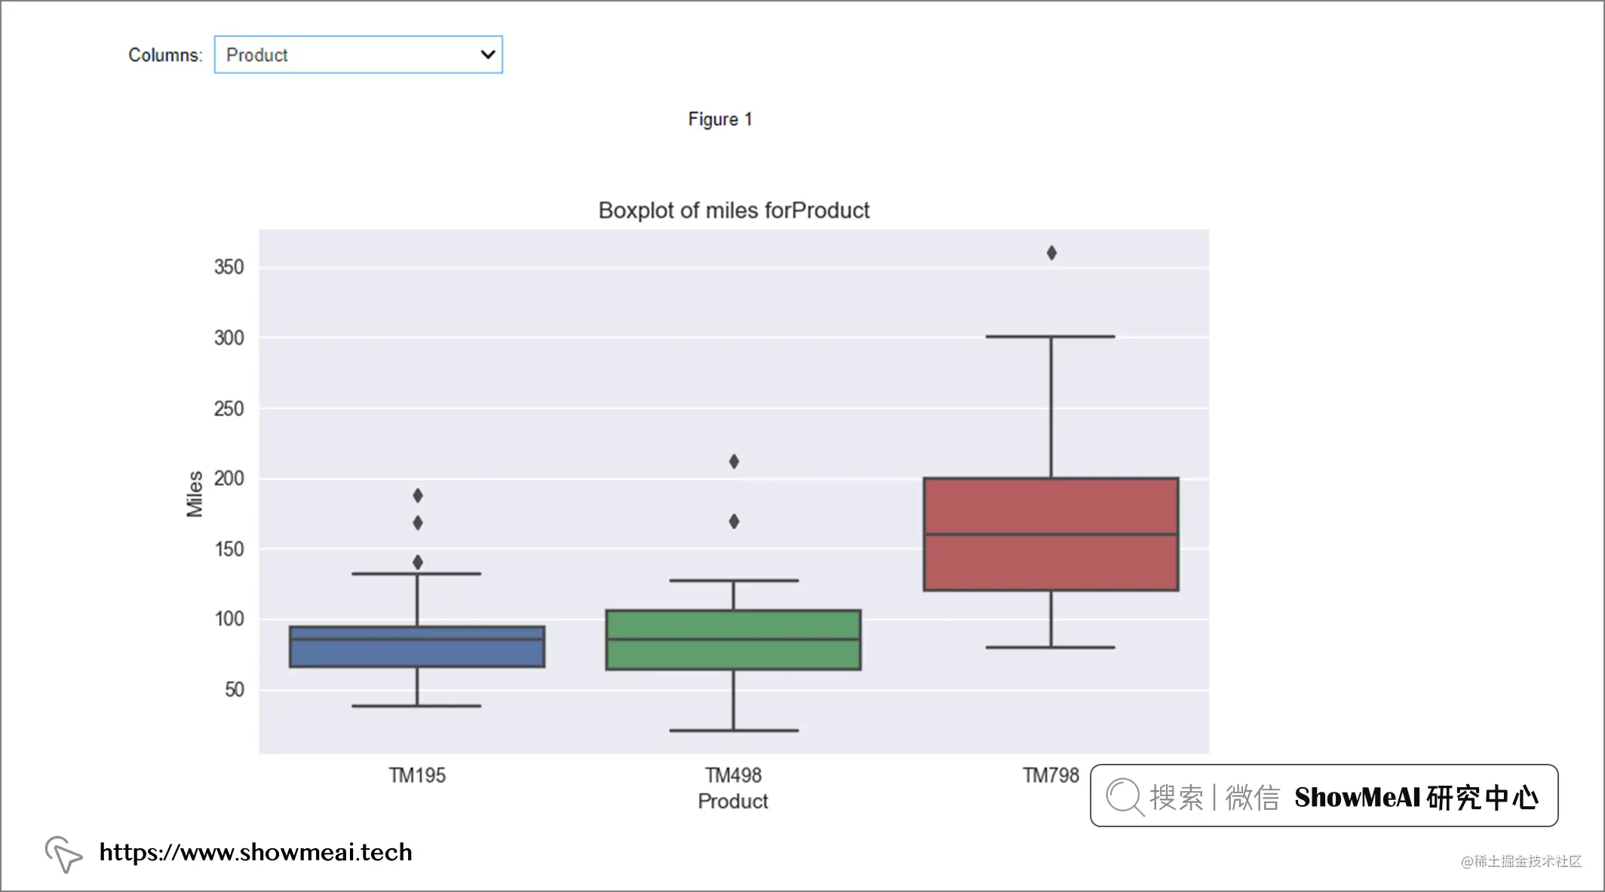Click the TM798 upper whisker cap at 300
The width and height of the screenshot is (1605, 892).
click(1051, 336)
